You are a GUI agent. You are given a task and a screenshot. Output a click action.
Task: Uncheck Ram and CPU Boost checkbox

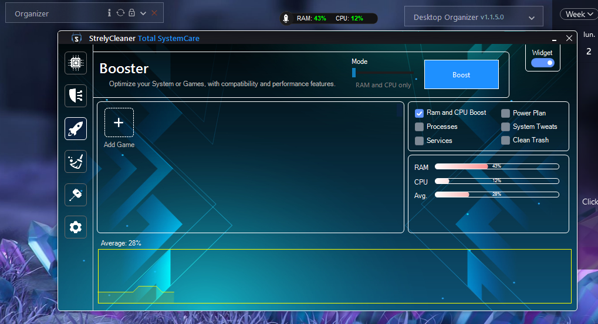(x=419, y=113)
